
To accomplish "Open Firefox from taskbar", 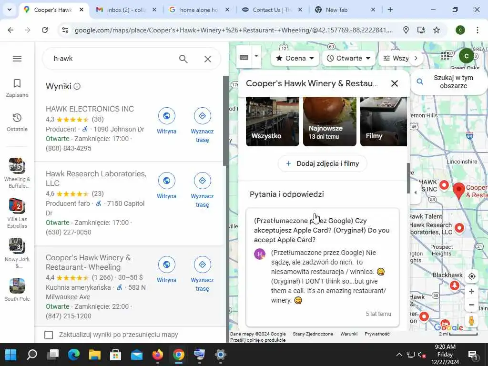I will [x=158, y=355].
